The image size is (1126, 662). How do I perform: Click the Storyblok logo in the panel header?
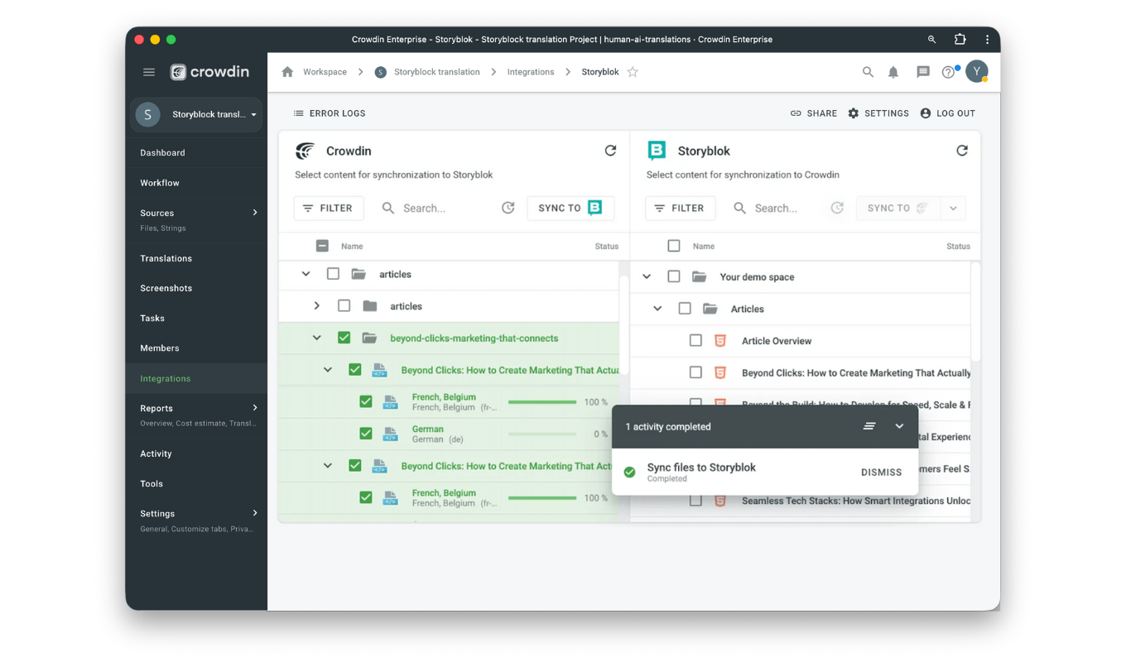pyautogui.click(x=657, y=151)
